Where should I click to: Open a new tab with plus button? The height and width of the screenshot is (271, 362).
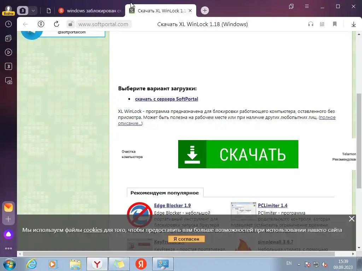tap(205, 11)
